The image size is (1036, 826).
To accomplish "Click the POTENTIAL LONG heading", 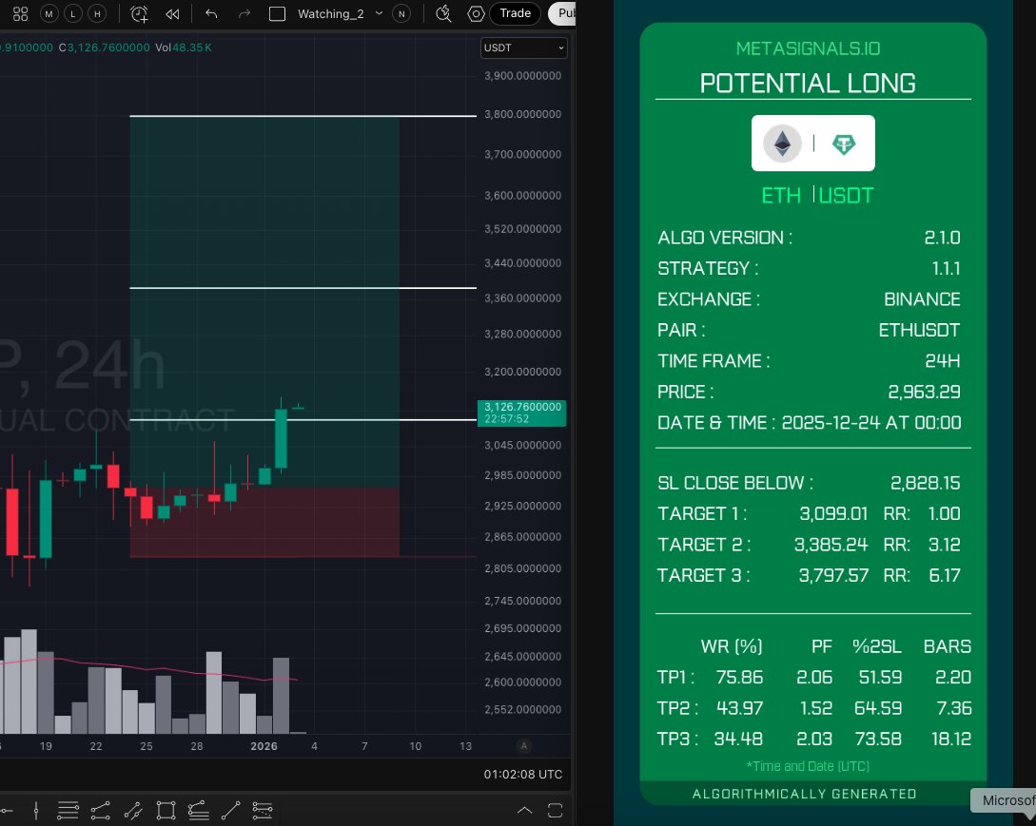I will 808,84.
